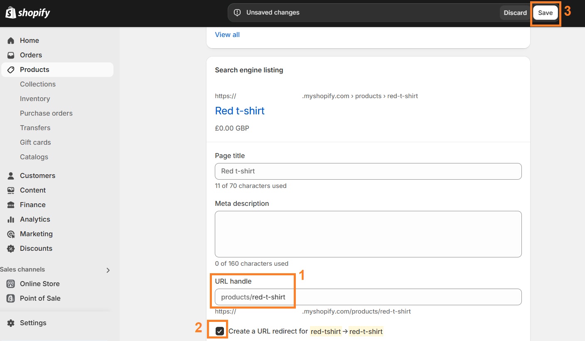
Task: Click the Marketing target icon
Action: (11, 234)
